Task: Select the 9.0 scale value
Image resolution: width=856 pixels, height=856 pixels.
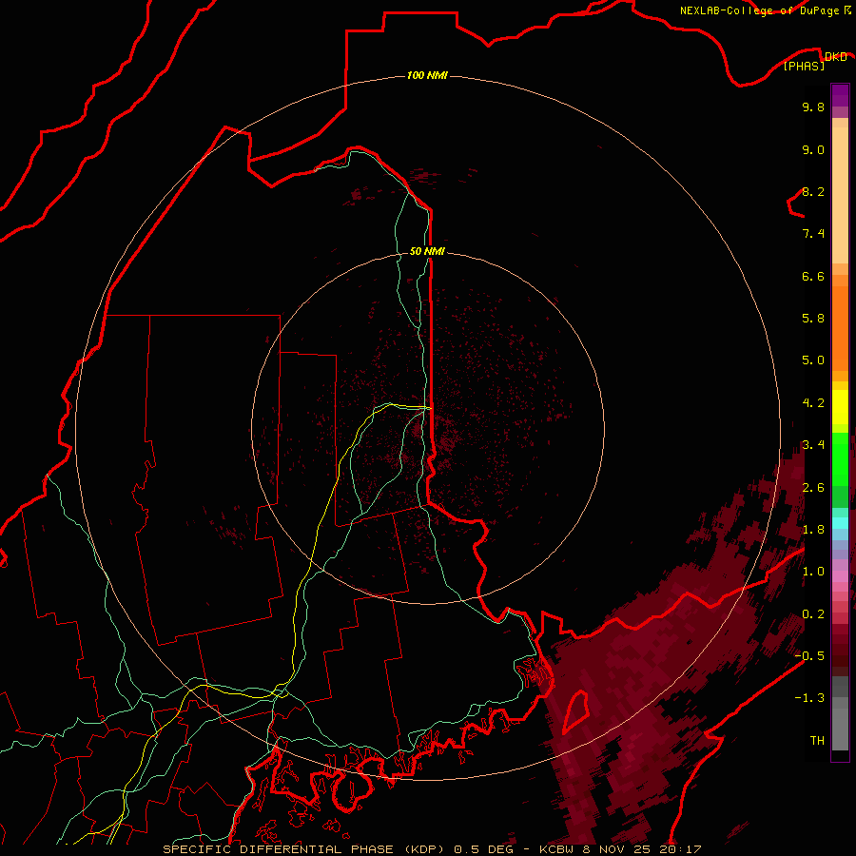Action: pos(813,149)
